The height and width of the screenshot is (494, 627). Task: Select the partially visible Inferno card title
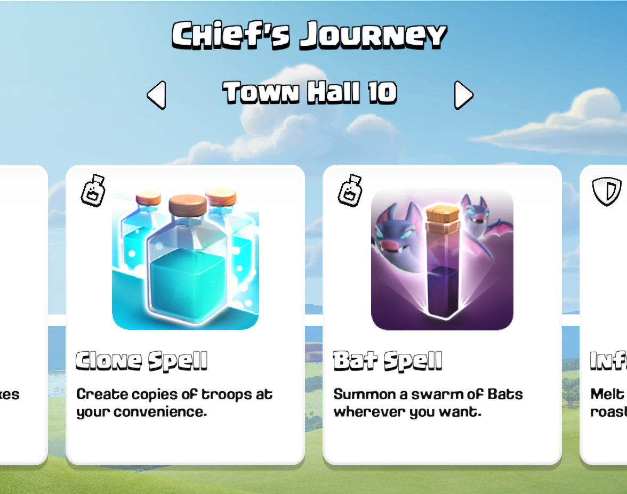pyautogui.click(x=608, y=361)
